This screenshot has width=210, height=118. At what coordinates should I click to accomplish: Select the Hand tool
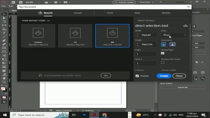[x=4, y=78]
